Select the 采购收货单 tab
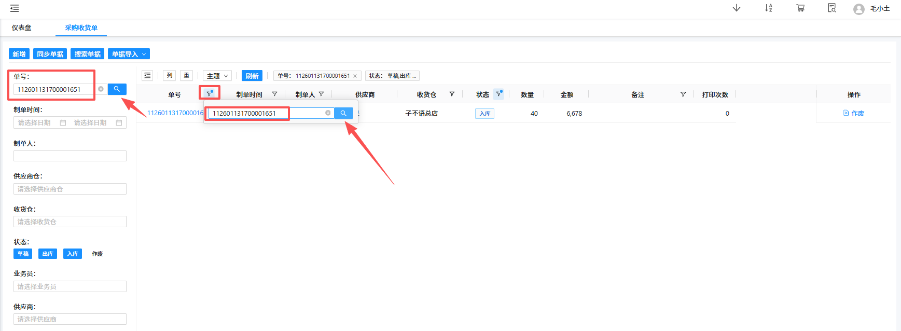The image size is (901, 331). pyautogui.click(x=81, y=28)
